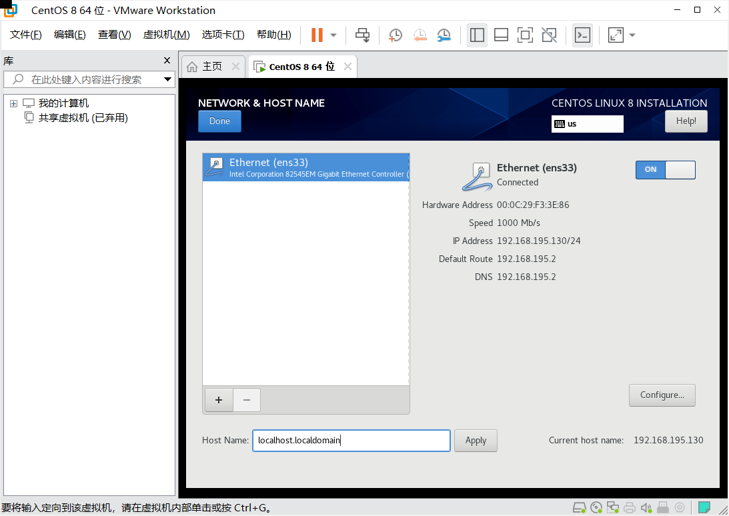Select 我的计算机 in the library tree
Viewport: 729px width, 516px height.
coord(63,103)
